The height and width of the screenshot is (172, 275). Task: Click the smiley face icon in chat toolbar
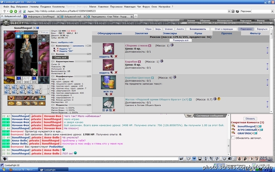(x=224, y=159)
